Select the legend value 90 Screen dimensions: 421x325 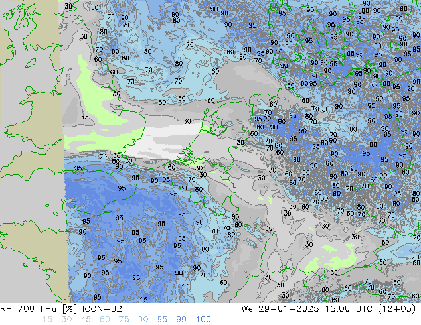click(143, 320)
